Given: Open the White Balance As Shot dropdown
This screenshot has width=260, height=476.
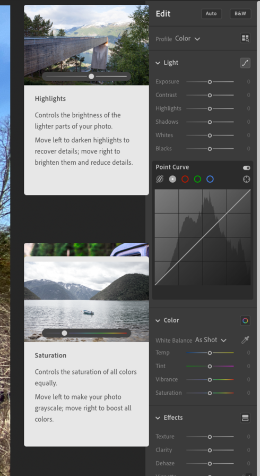Looking at the screenshot, I should point(211,340).
